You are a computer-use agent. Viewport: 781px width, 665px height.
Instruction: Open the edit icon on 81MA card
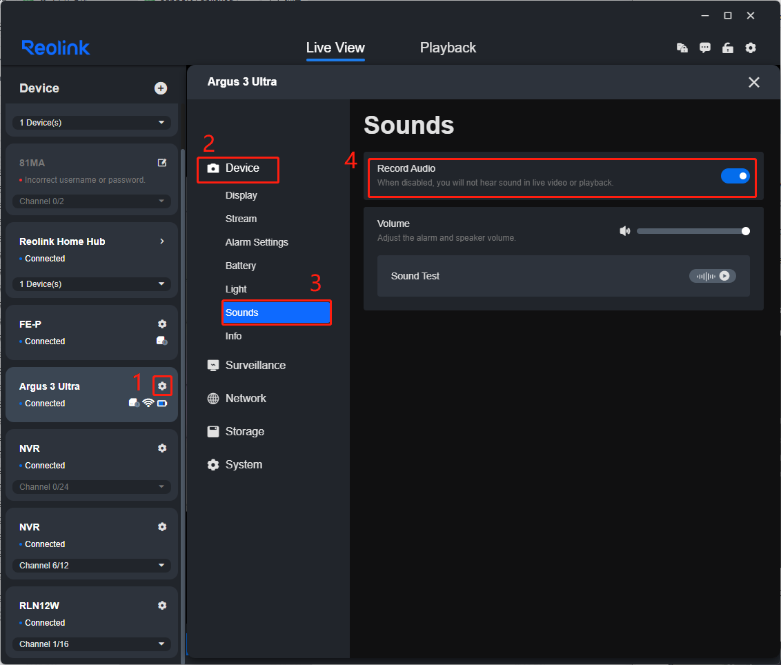click(162, 163)
